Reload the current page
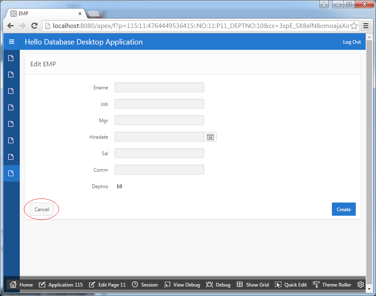This screenshot has width=376, height=296. click(35, 26)
